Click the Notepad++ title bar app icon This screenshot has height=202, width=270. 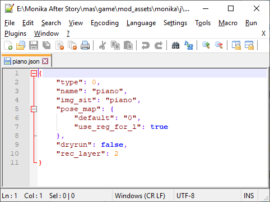tap(10, 8)
